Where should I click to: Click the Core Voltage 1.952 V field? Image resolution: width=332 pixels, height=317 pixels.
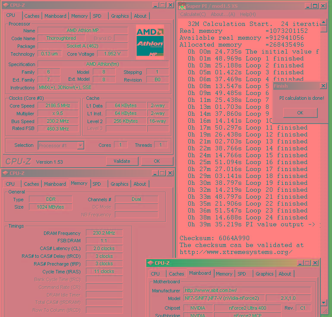pyautogui.click(x=112, y=54)
